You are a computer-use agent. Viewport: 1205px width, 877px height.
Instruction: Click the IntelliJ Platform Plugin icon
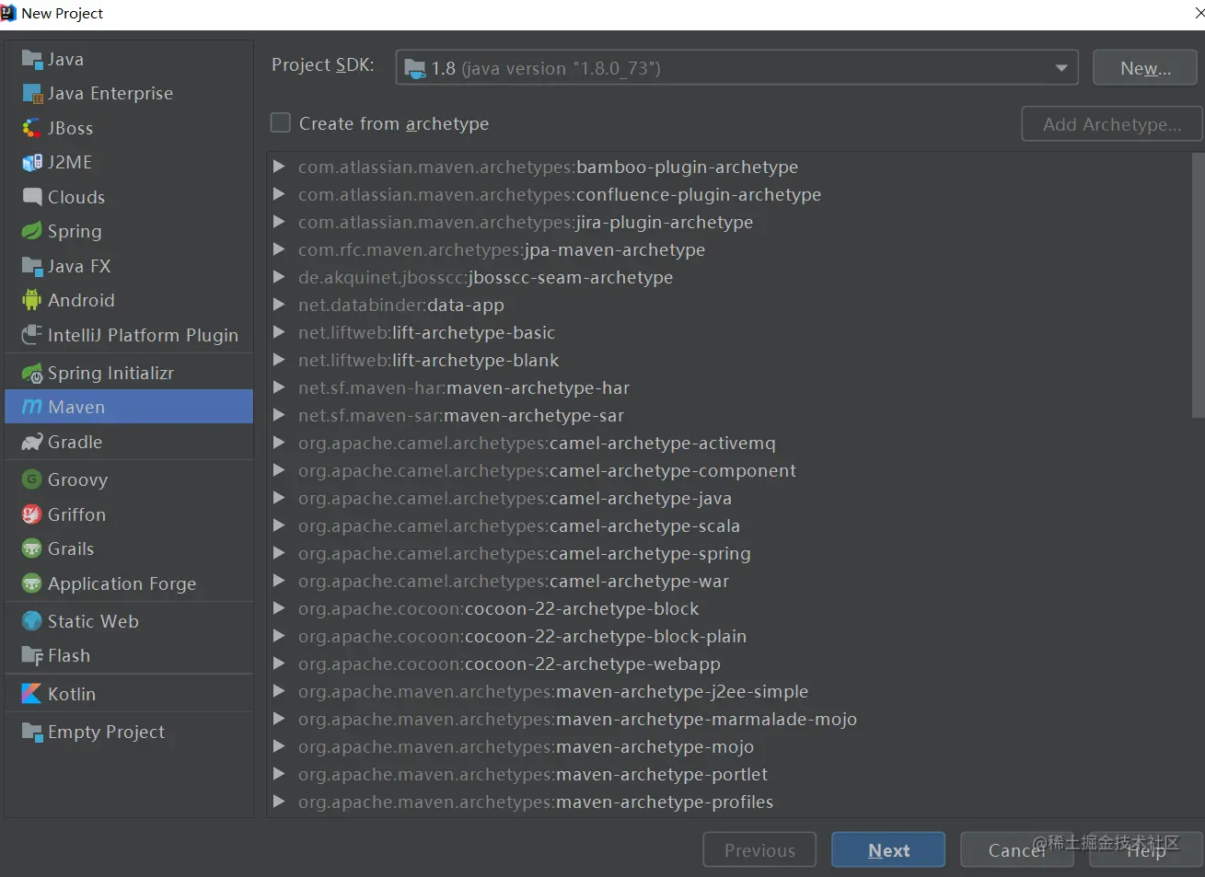[32, 335]
